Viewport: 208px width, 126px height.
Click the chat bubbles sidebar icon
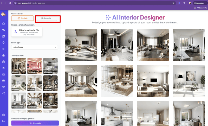(3, 30)
